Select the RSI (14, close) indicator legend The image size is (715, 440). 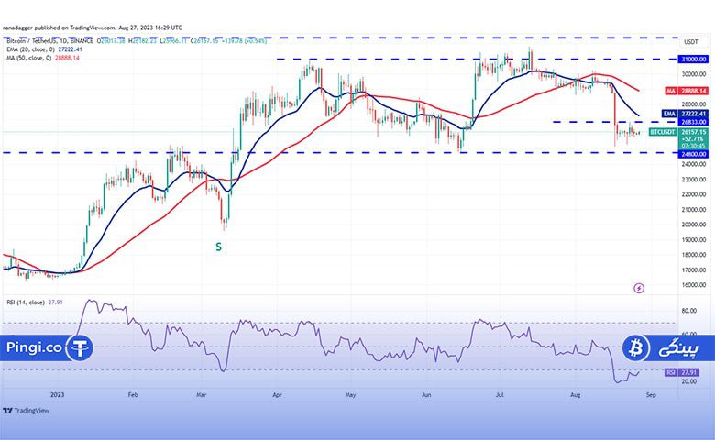pos(35,302)
